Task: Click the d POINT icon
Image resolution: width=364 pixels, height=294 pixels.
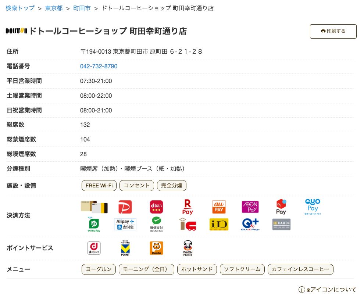Action: pyautogui.click(x=94, y=248)
